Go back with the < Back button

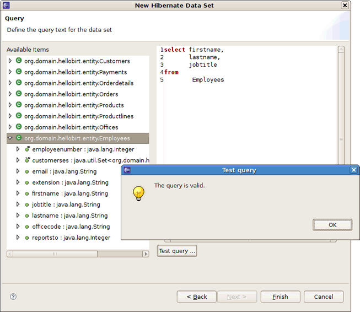click(196, 297)
